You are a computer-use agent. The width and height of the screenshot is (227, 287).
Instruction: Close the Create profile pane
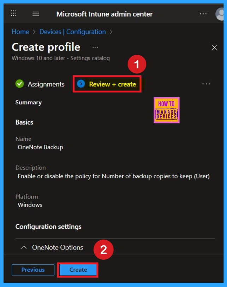tap(214, 47)
